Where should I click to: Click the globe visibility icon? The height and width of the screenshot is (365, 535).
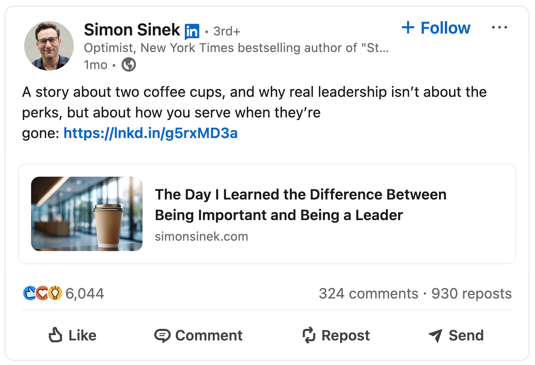point(129,65)
